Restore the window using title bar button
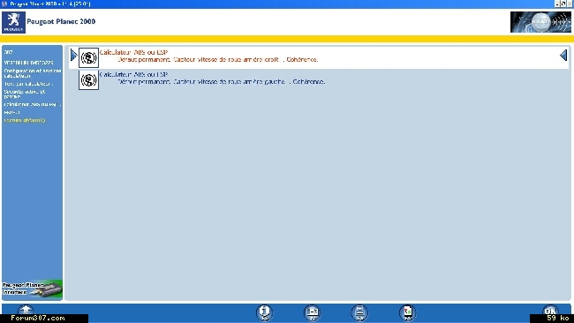 click(563, 4)
